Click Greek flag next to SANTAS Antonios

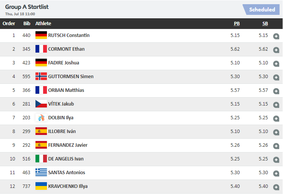pyautogui.click(x=41, y=173)
